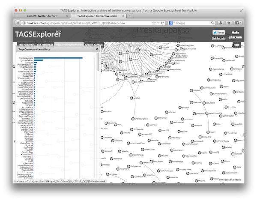Screen dimensions: 257x201
Task: Select the Top Conversationalists tab
Action: tap(69, 45)
